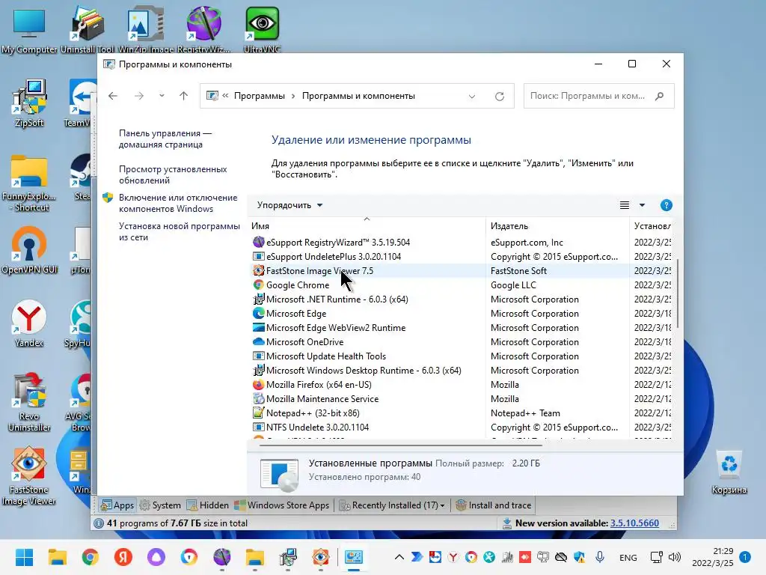Open ZipSoft desktop shortcut
The image size is (766, 575).
[x=29, y=103]
